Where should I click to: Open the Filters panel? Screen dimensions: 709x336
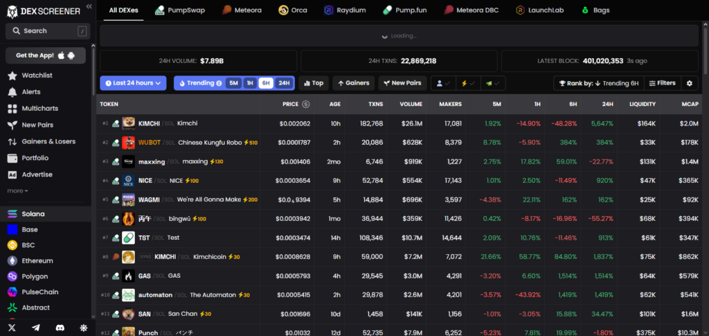coord(663,83)
